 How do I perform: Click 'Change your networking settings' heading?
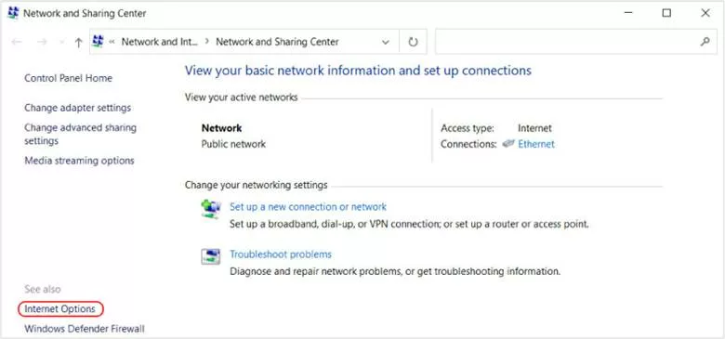[x=257, y=185]
